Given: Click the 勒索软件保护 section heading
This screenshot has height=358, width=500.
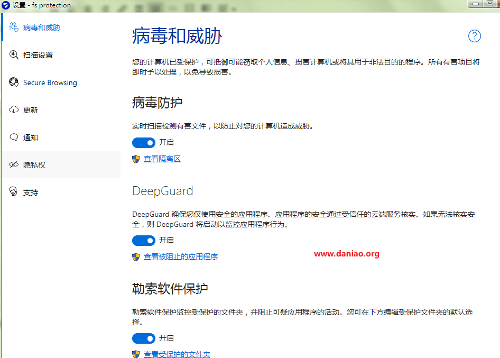Looking at the screenshot, I should coord(170,289).
